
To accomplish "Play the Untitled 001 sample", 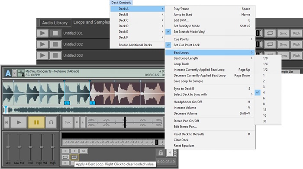I will click(x=42, y=33).
